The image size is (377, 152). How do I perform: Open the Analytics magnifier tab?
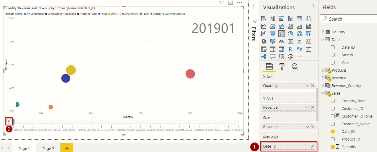(295, 67)
